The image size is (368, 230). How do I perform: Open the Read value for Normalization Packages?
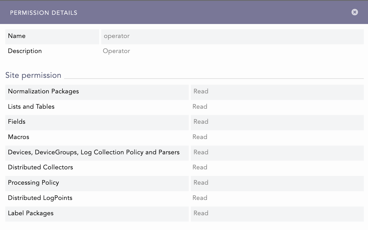coord(277,92)
